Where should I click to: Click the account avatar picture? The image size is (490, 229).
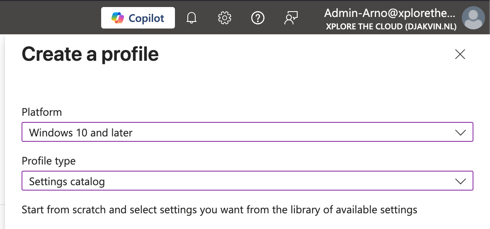pos(473,18)
